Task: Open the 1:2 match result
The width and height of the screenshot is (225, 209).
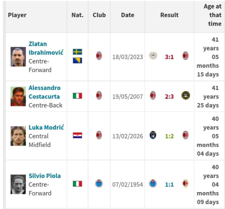Action: [169, 136]
